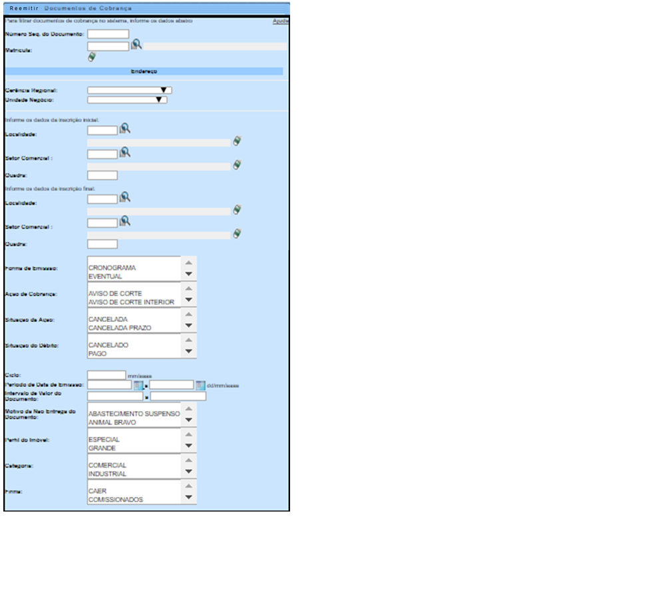Open search for initial Localidade
Image resolution: width=670 pixels, height=602 pixels.
pos(124,128)
